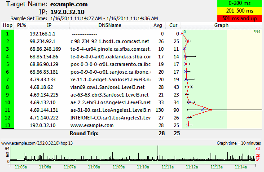The height and width of the screenshot is (172, 264).
Task: Click DNS name te-5-4-ur04.pinole.ca.sfba.comcast
Action: point(110,49)
